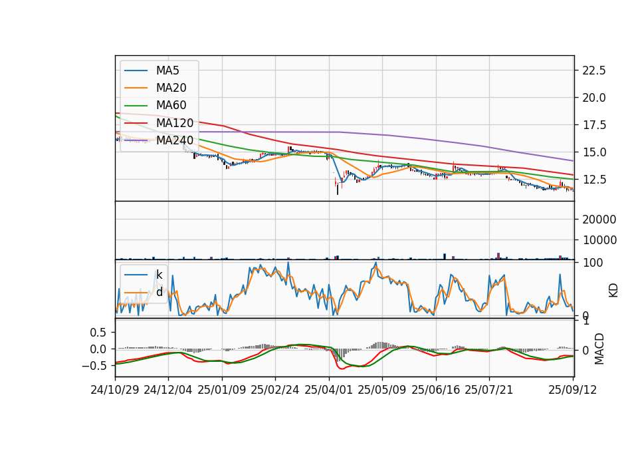Click the 12.5 price axis value
This screenshot has height=459, width=638.
594,180
